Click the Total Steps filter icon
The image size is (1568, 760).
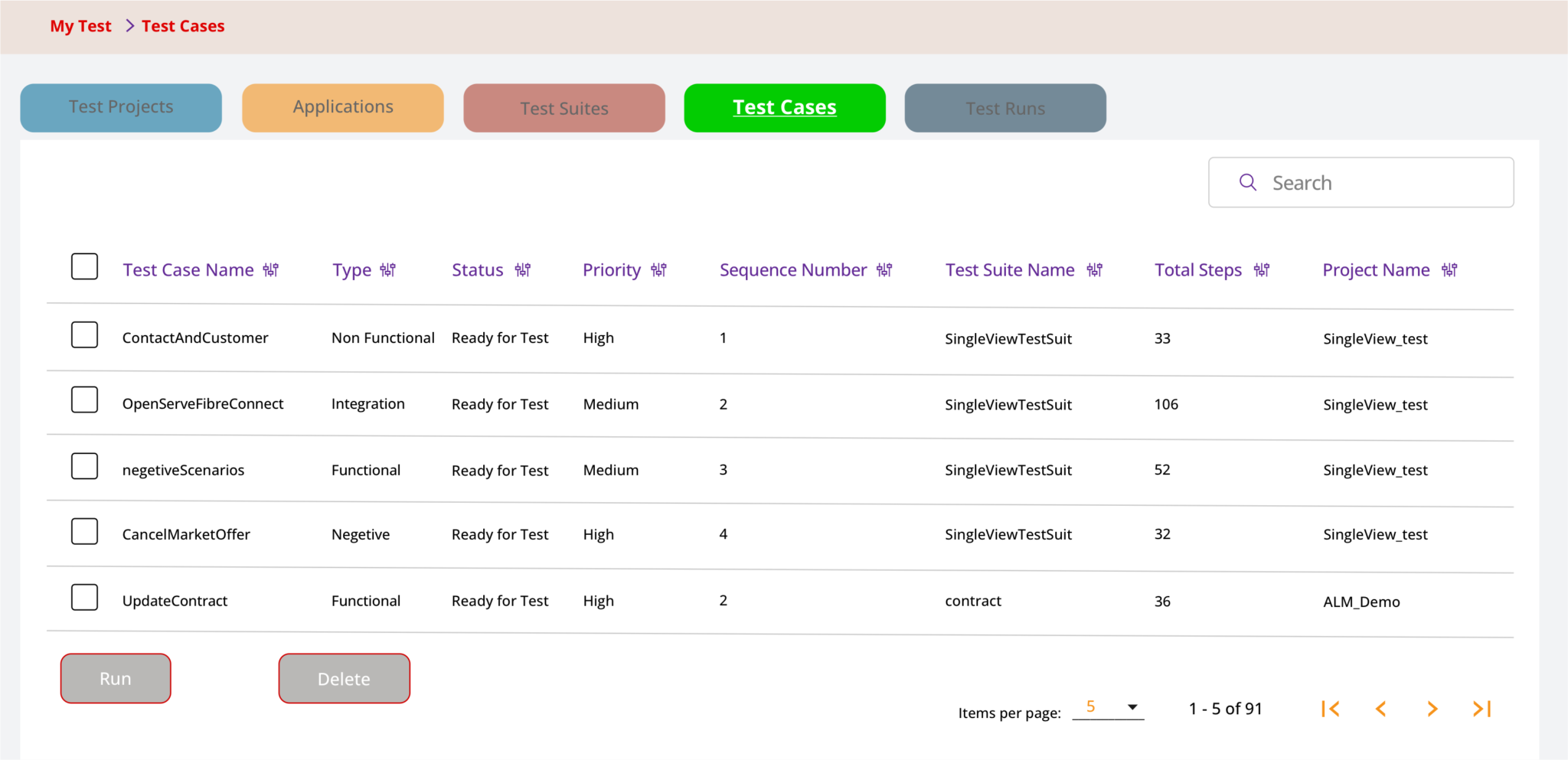1262,270
